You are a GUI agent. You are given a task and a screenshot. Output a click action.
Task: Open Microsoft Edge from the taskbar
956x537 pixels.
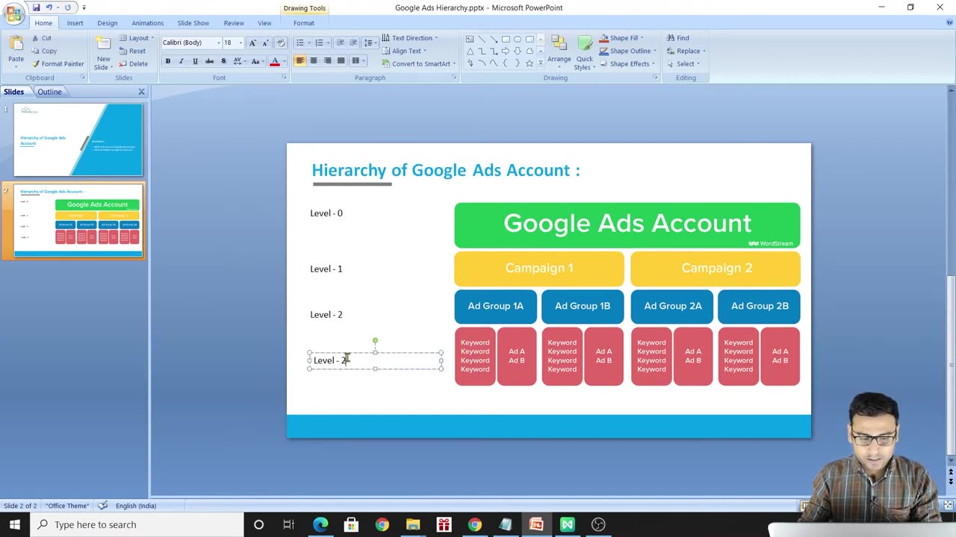pyautogui.click(x=320, y=524)
